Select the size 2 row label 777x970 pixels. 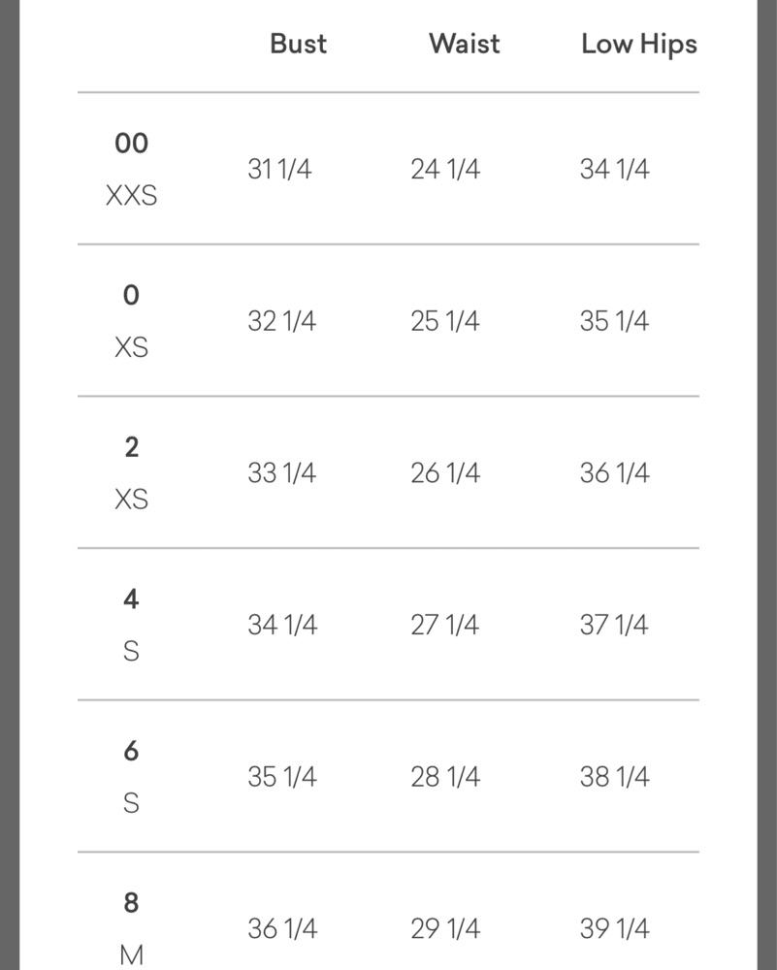tap(131, 447)
